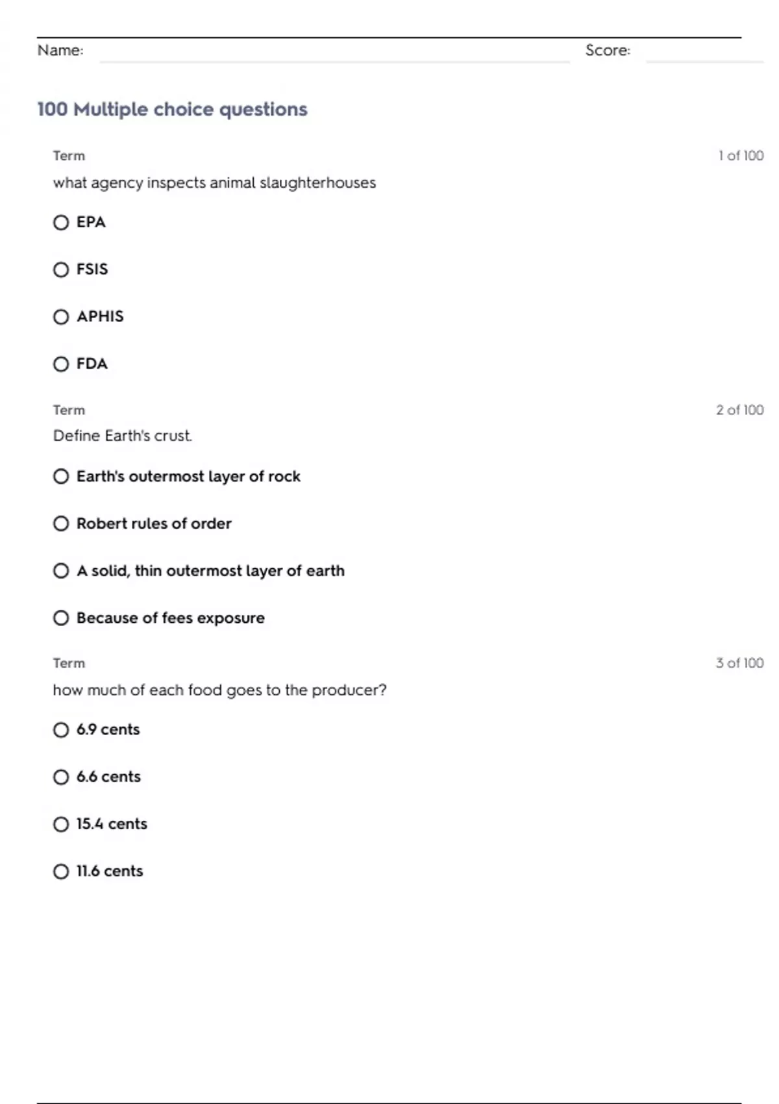
Task: Click the slaughterhouse agency question text
Action: tap(214, 183)
